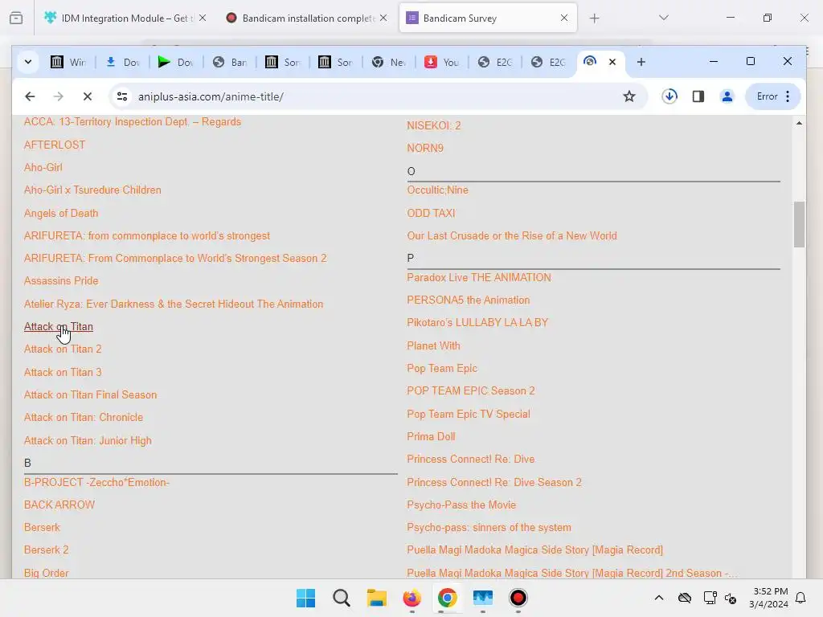Open Firefox from the taskbar
The image size is (823, 617).
pyautogui.click(x=412, y=598)
